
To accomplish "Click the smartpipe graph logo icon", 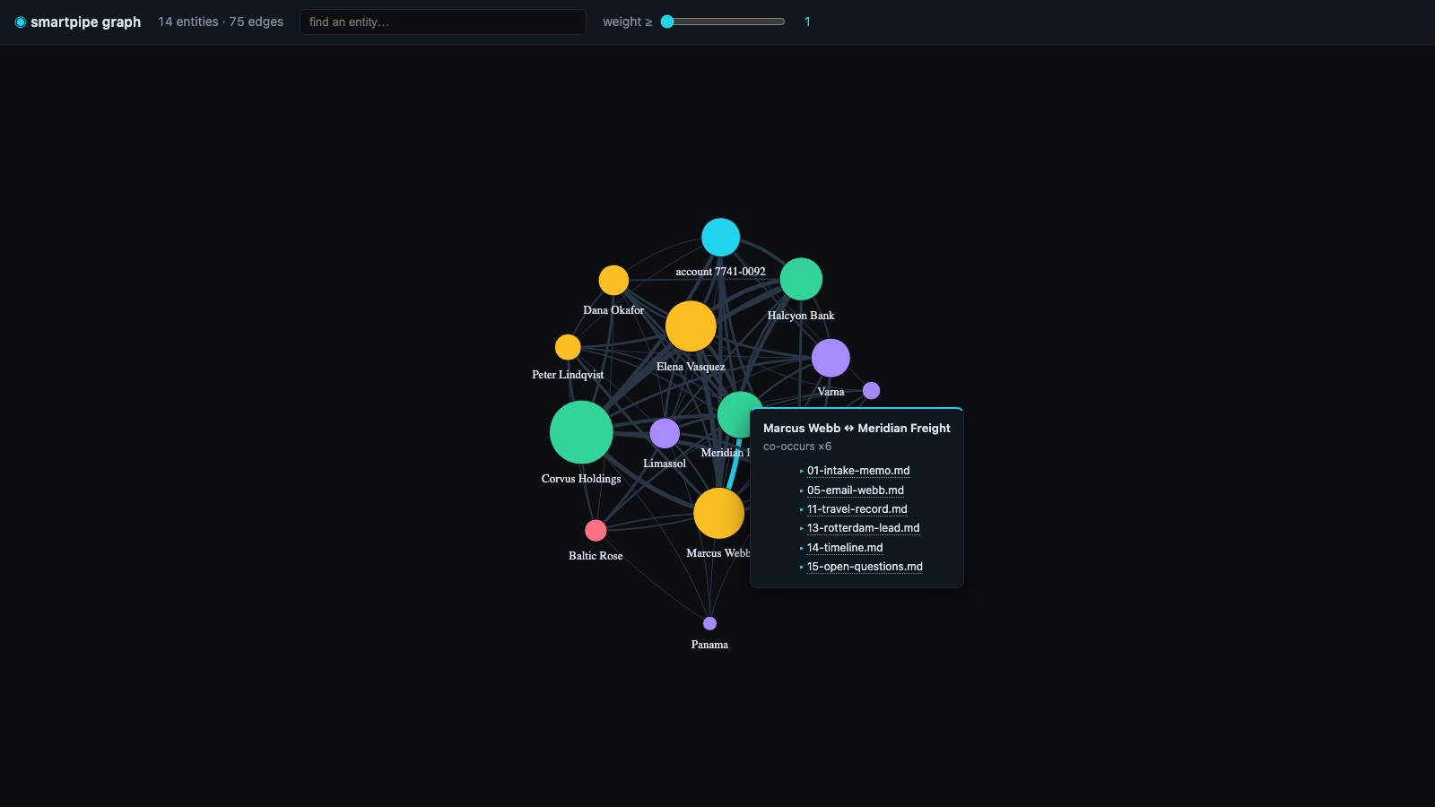I will pyautogui.click(x=21, y=22).
